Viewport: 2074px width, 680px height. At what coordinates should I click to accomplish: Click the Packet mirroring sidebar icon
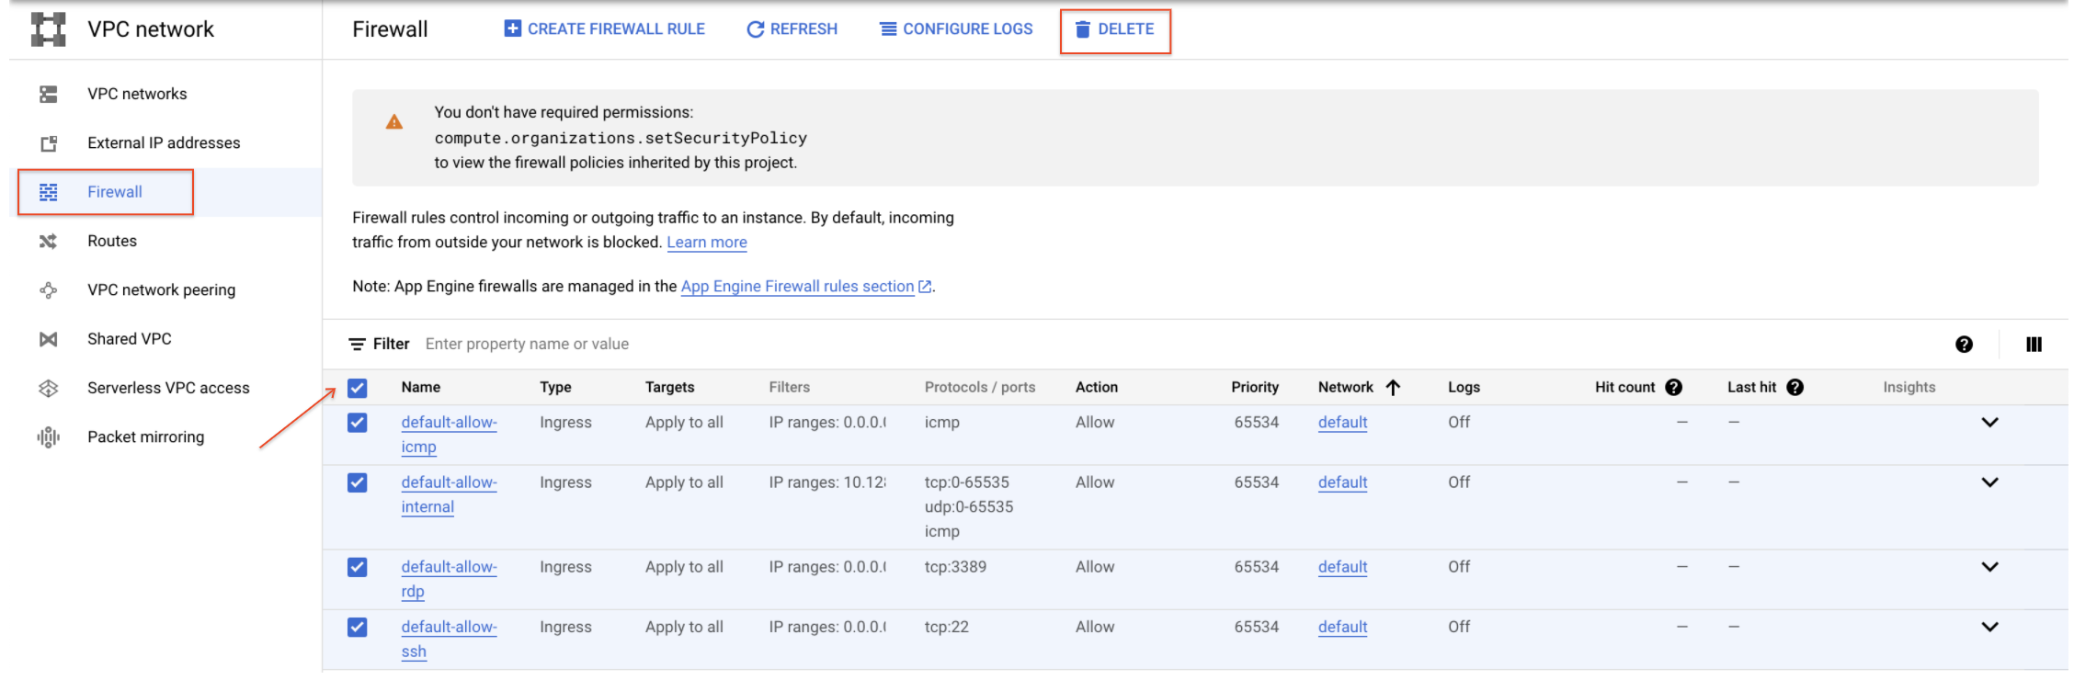point(49,436)
